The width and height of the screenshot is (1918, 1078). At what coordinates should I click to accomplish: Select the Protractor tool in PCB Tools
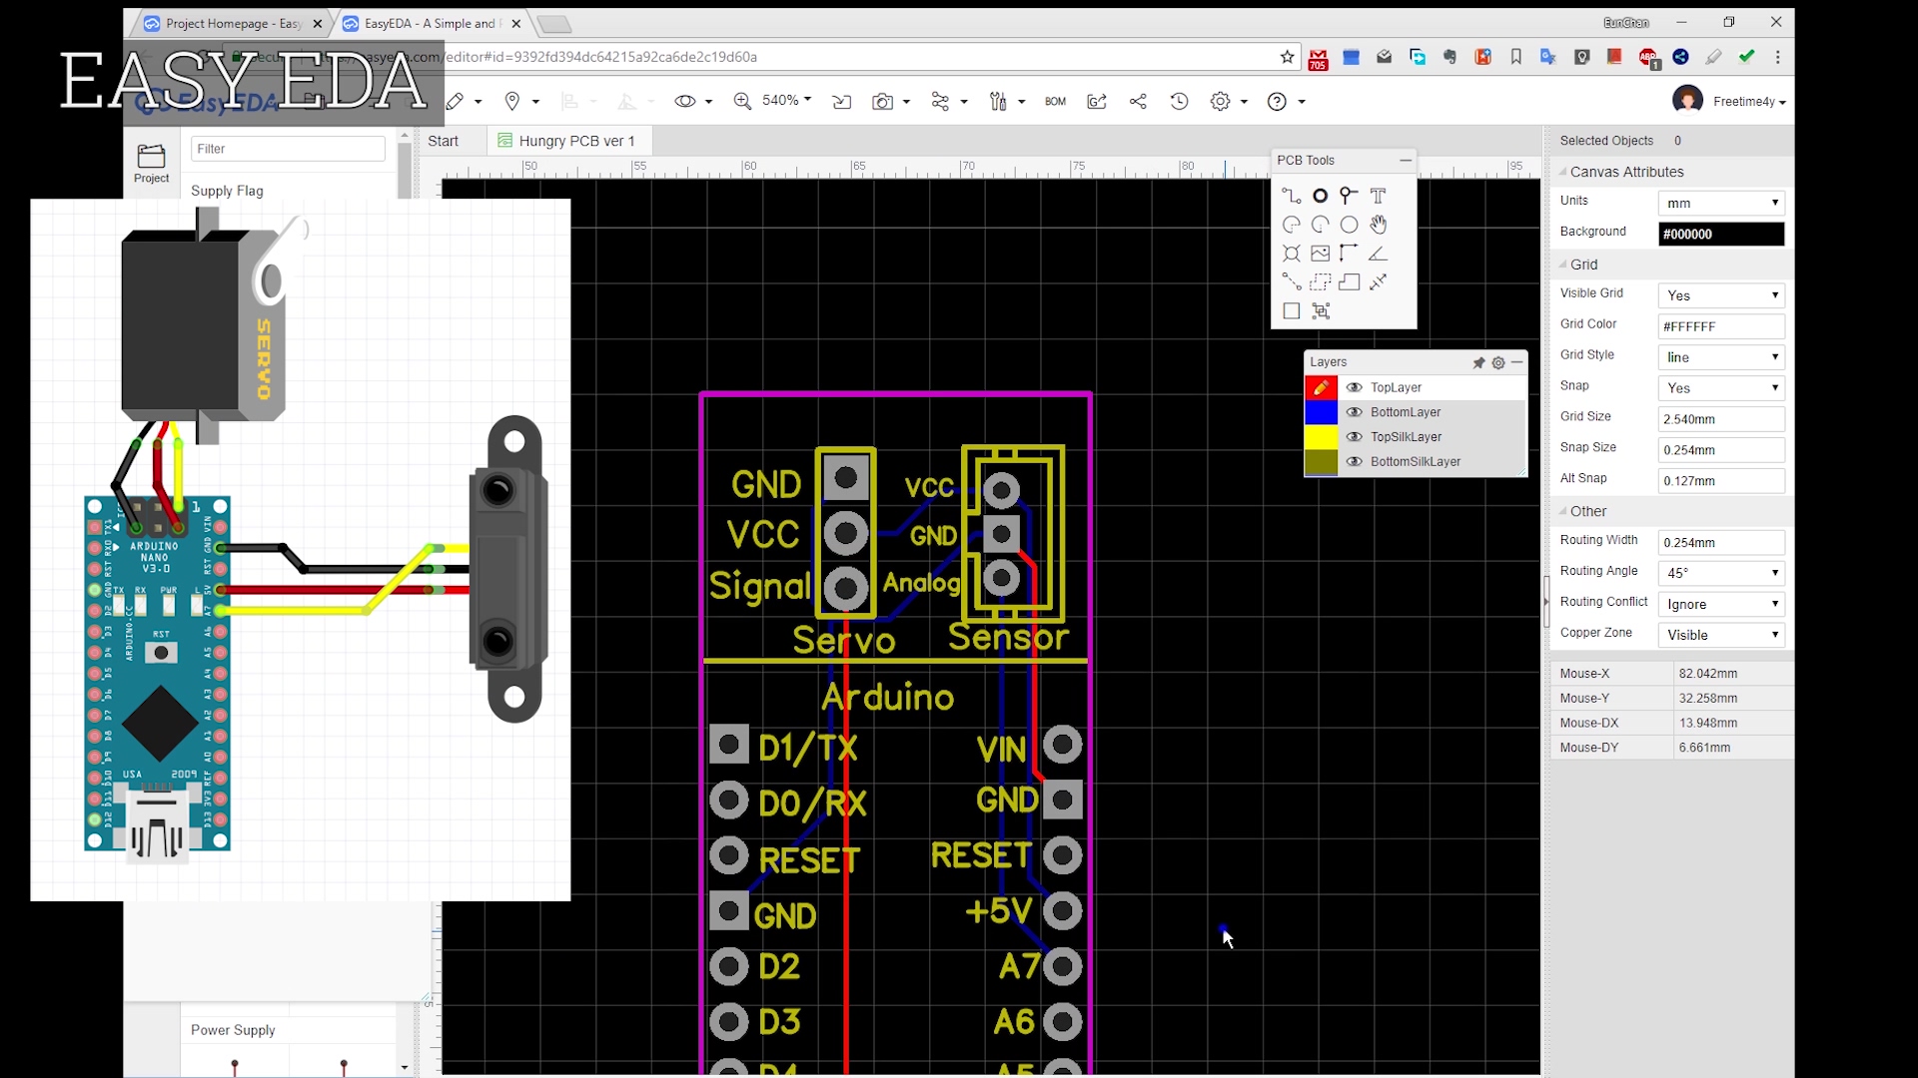1378,254
